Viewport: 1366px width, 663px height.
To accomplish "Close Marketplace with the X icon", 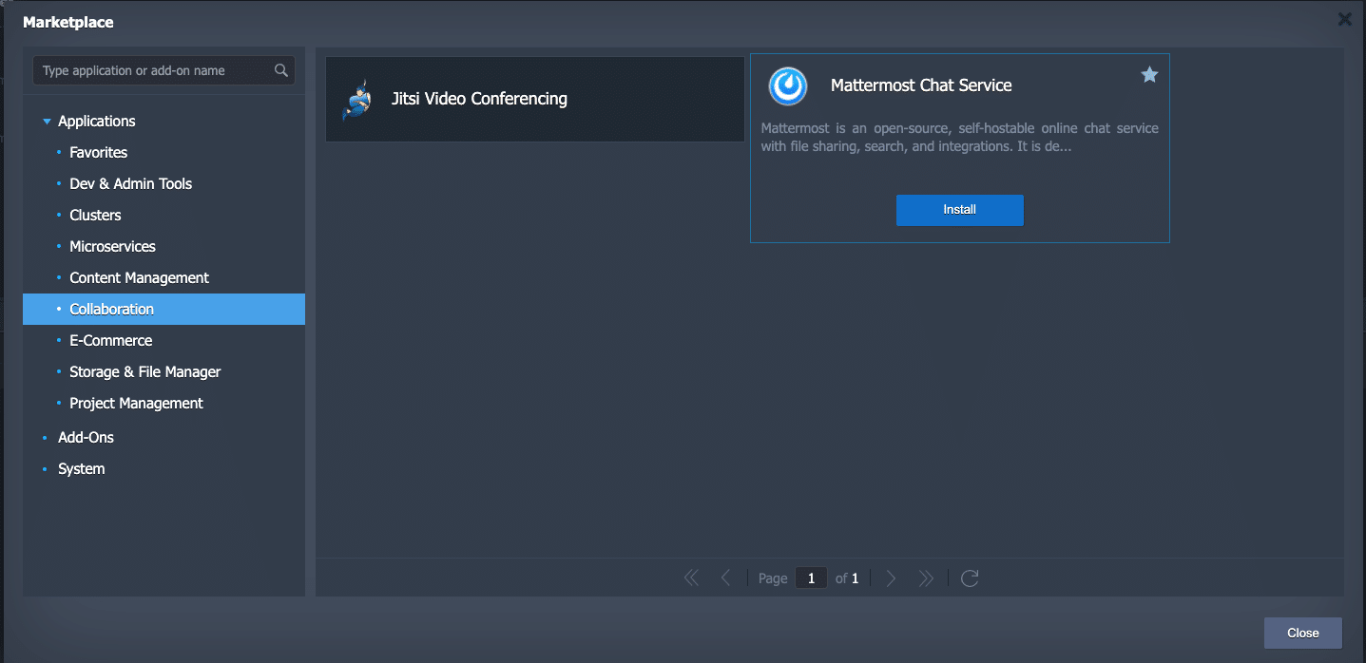I will pos(1344,19).
